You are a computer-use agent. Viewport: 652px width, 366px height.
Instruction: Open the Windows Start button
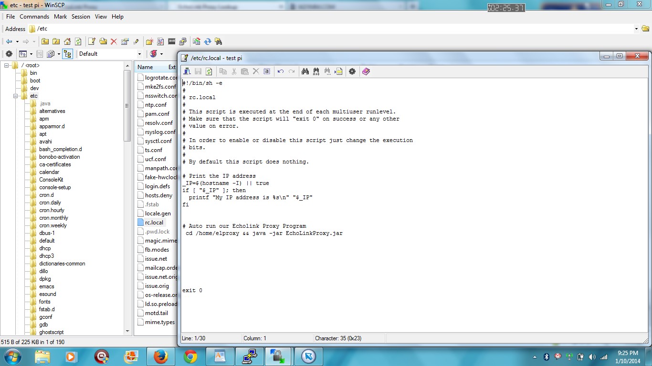11,356
